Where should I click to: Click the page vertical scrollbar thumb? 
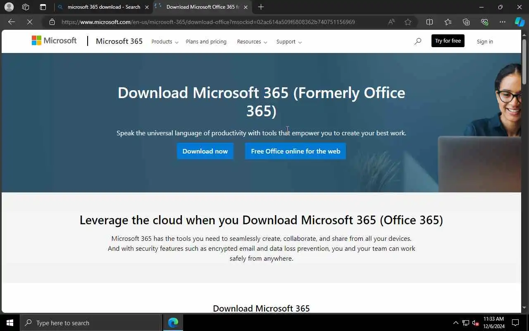point(524,61)
